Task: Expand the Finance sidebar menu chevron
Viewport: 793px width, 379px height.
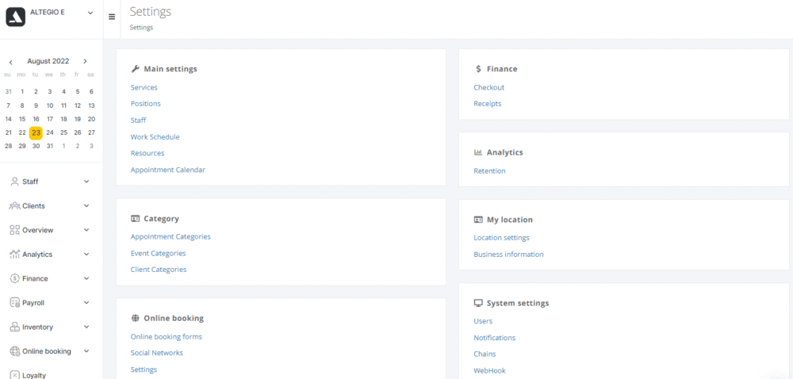Action: coord(86,278)
